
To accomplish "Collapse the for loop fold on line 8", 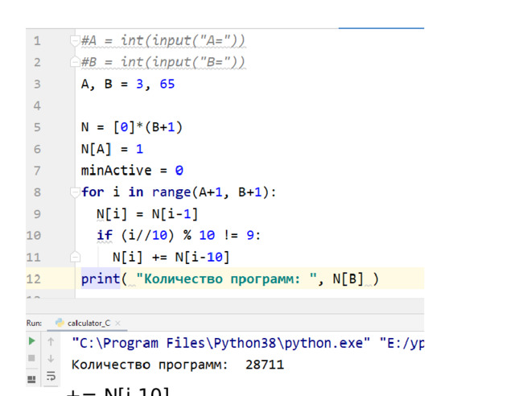I will pyautogui.click(x=75, y=192).
